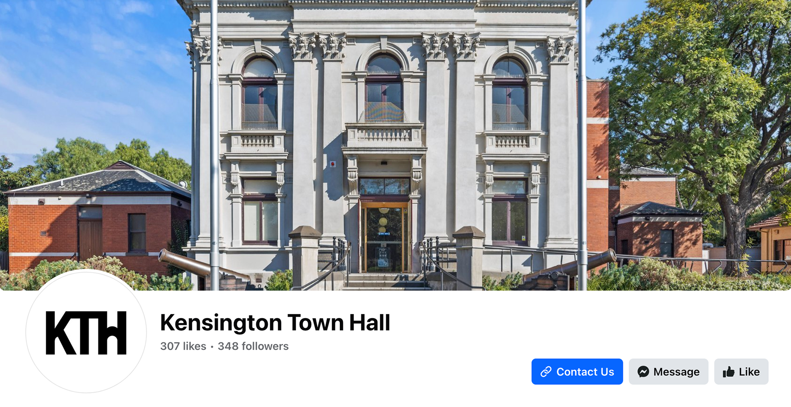Click the Messenger bubble icon
Viewport: 791px width, 407px height.
643,372
